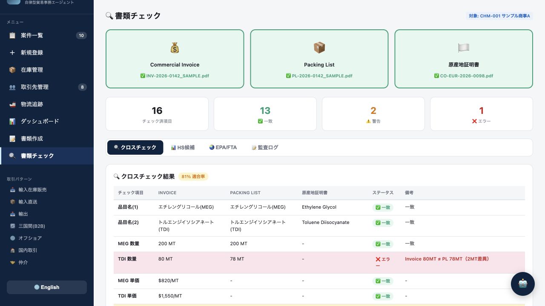Switch to the HS候補 tab
Viewport: 545px width, 306px height.
point(183,147)
